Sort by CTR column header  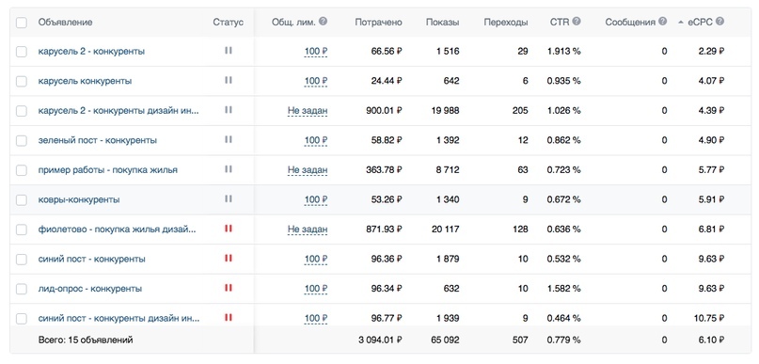pos(560,23)
